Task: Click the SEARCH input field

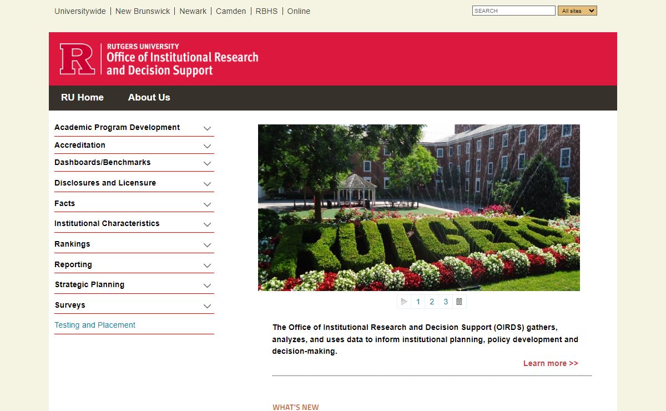Action: click(513, 11)
